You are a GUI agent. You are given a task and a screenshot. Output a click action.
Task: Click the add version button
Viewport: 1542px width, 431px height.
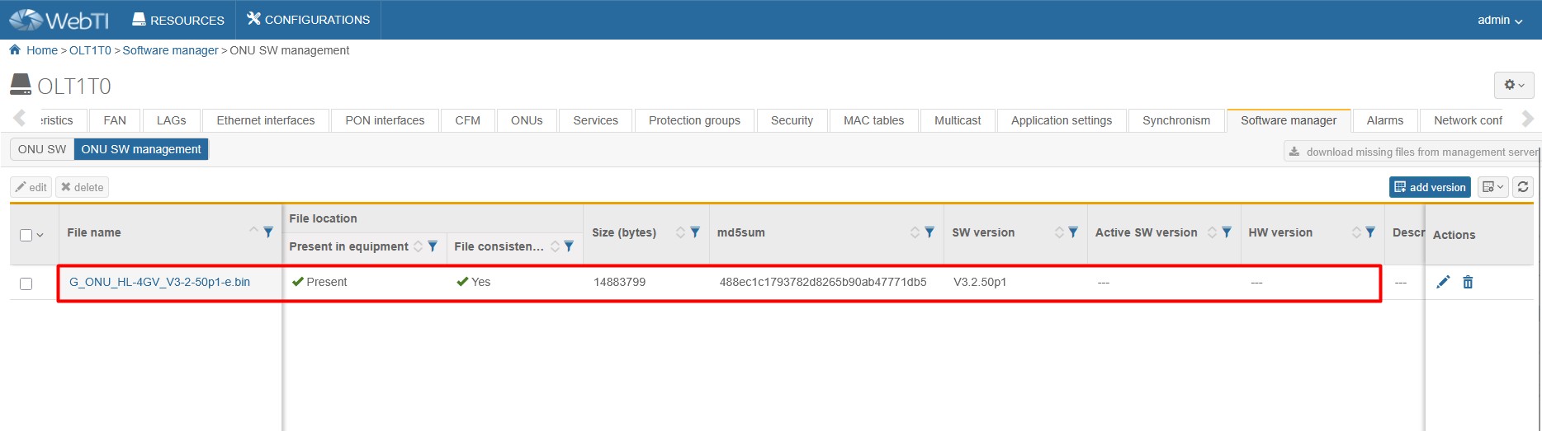[1430, 187]
